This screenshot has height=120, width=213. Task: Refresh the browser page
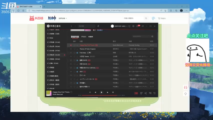[x=18, y=10]
